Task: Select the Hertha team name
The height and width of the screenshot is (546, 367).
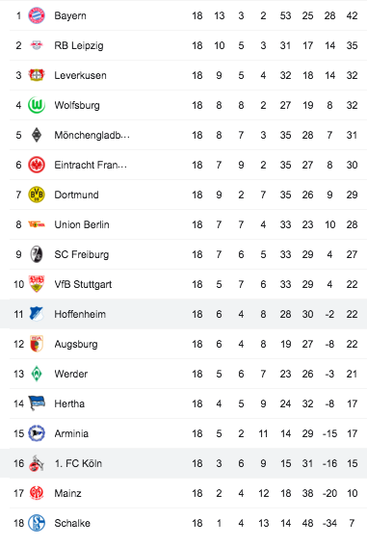Action: click(x=69, y=403)
